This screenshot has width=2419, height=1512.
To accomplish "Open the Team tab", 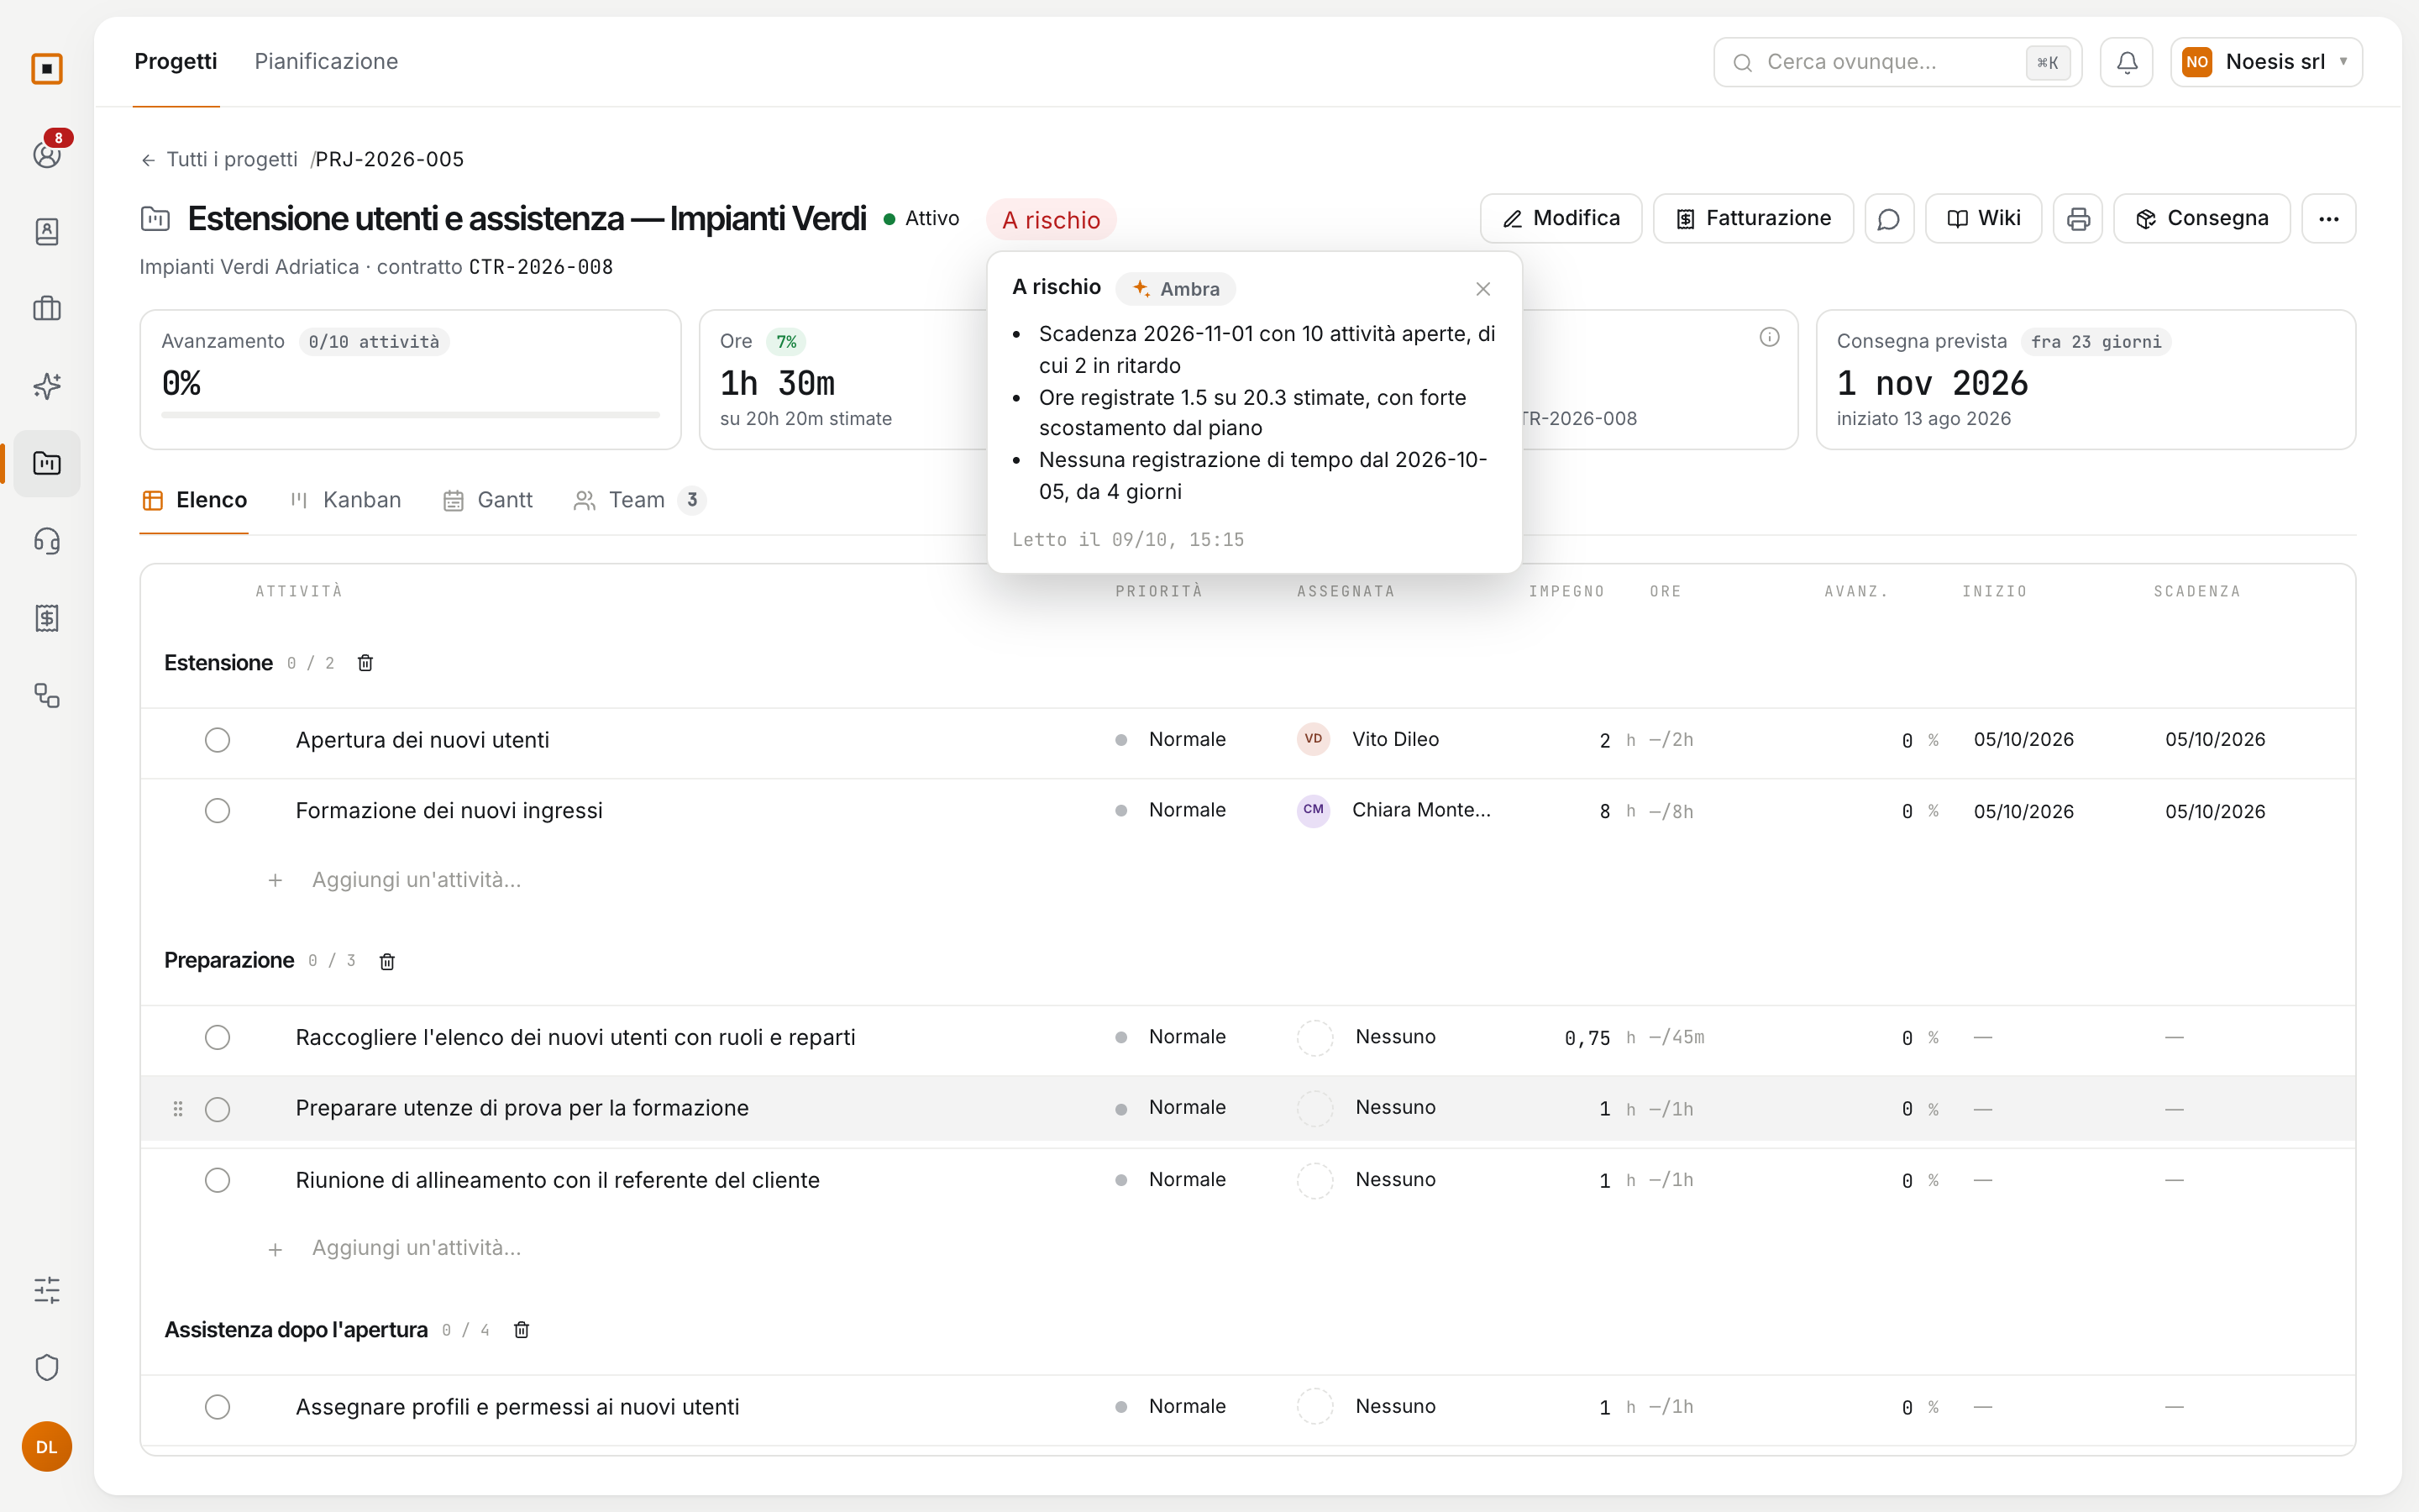I will [x=640, y=500].
